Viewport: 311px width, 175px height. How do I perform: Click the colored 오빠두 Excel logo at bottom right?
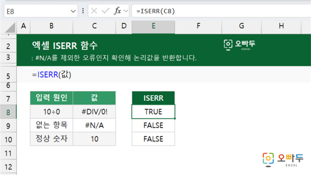[283, 160]
